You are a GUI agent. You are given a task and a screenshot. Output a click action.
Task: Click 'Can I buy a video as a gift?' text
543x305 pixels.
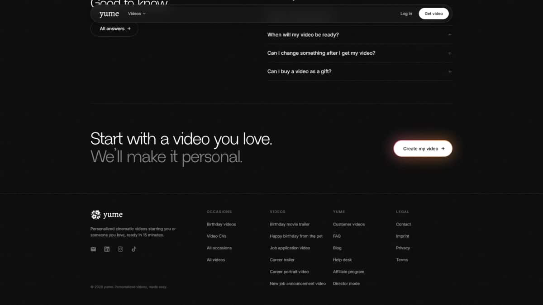tap(300, 71)
